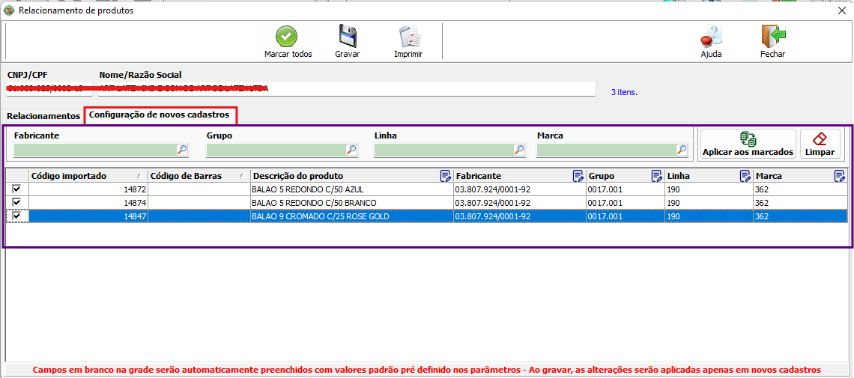Click Linha 190 in BALAO AZUL row
The image size is (854, 378).
708,189
